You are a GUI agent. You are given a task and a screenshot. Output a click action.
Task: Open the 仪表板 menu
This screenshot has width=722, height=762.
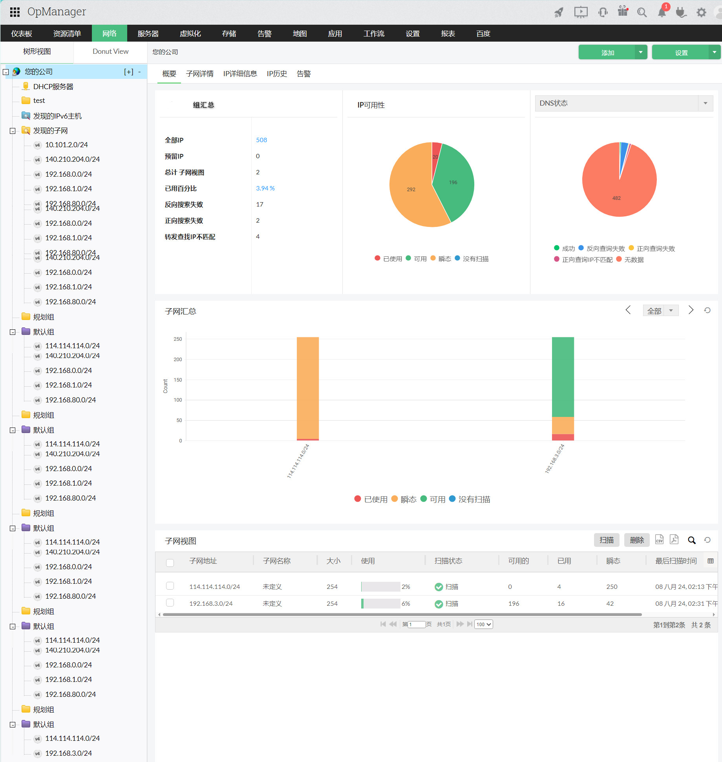(x=22, y=33)
